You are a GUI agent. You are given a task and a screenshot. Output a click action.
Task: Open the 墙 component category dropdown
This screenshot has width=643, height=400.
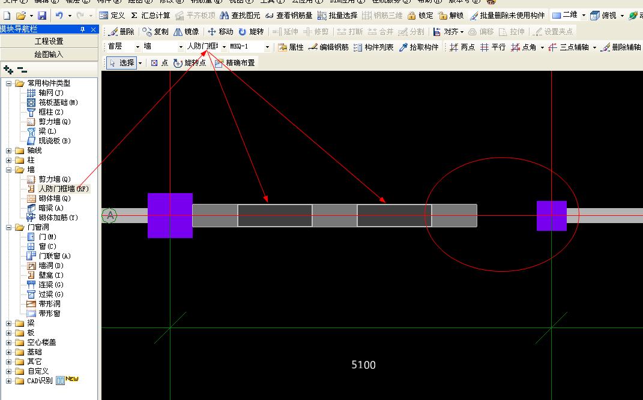(181, 47)
